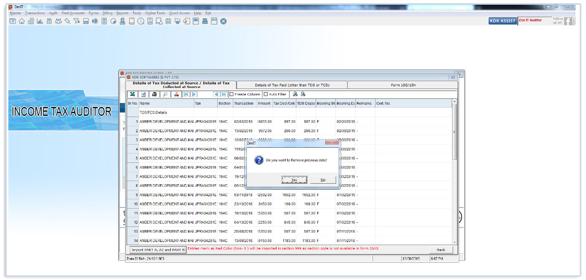The image size is (586, 280).
Task: Click the rupee folder icon in main toolbar
Action: (x=13, y=21)
